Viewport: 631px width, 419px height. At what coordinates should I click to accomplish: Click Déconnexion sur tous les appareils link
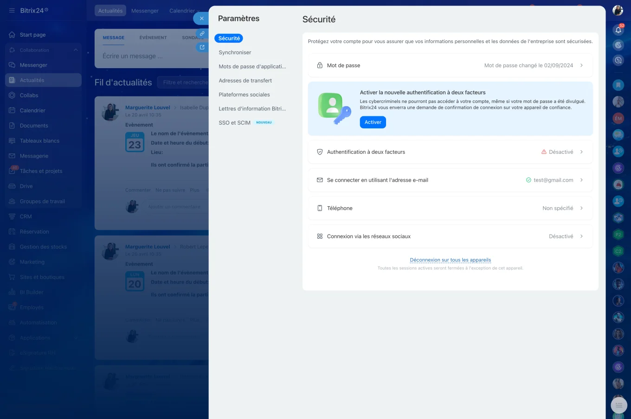click(450, 260)
